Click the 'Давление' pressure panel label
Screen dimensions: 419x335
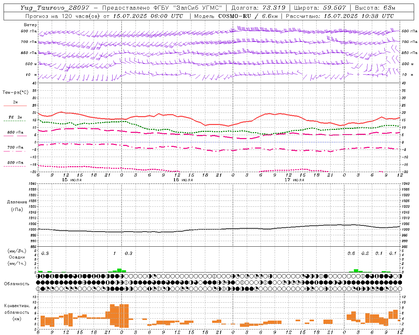17,202
